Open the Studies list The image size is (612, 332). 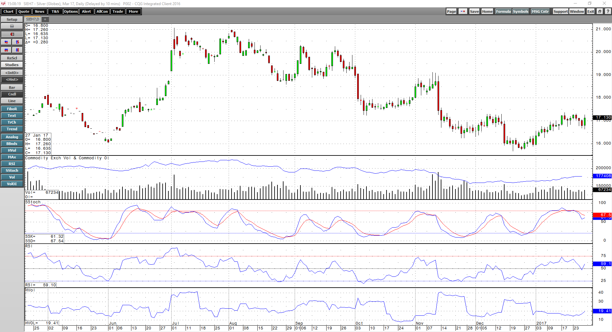pos(12,65)
